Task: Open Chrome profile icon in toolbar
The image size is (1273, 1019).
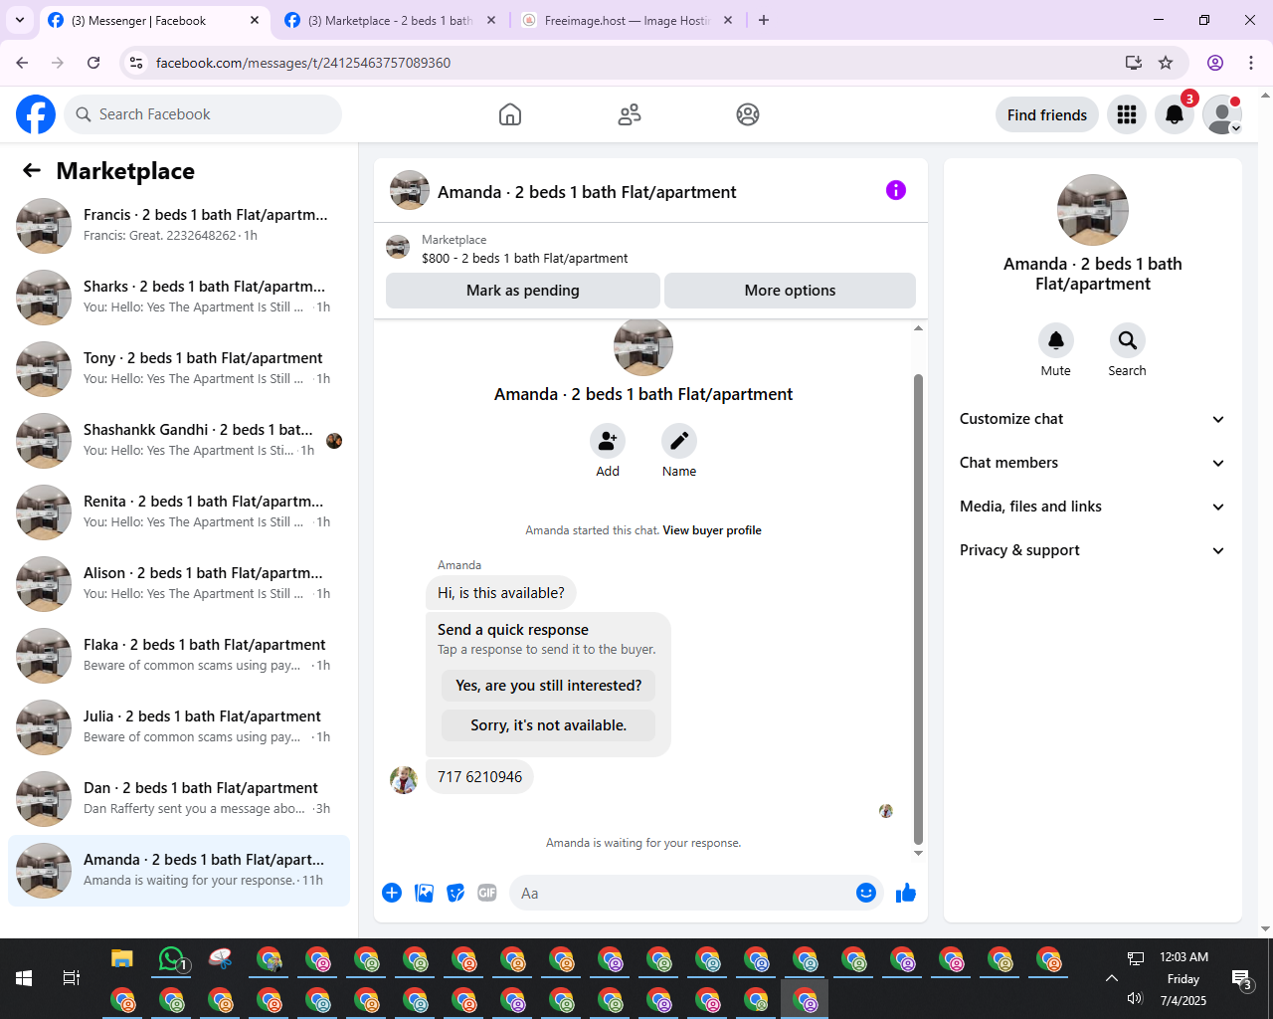Action: coord(1215,63)
